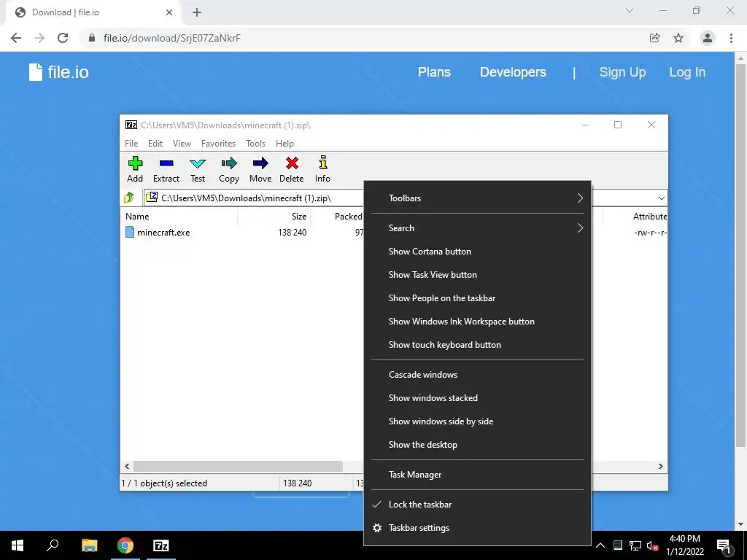
Task: Expand the Toolbars submenu
Action: (477, 198)
